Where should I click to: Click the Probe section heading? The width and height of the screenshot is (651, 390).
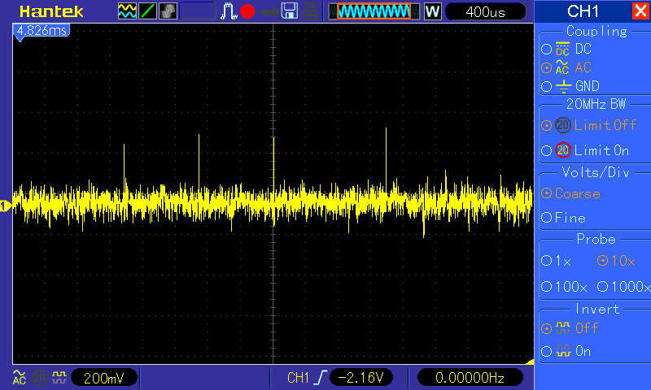point(596,239)
